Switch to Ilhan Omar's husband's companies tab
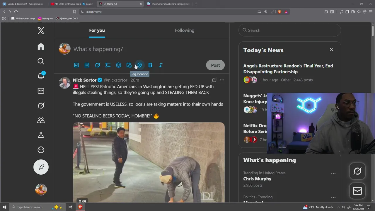 click(168, 4)
